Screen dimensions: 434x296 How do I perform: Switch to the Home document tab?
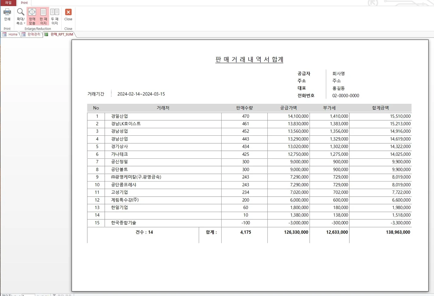pos(10,34)
